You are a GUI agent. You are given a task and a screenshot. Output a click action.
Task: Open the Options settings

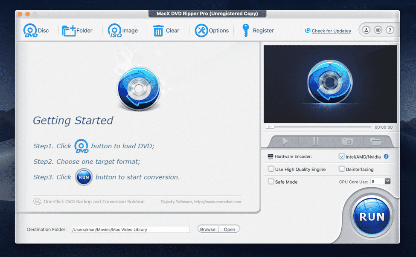[x=201, y=31]
